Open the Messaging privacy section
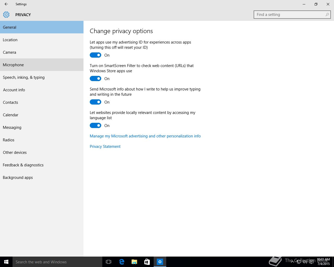 coord(42,127)
